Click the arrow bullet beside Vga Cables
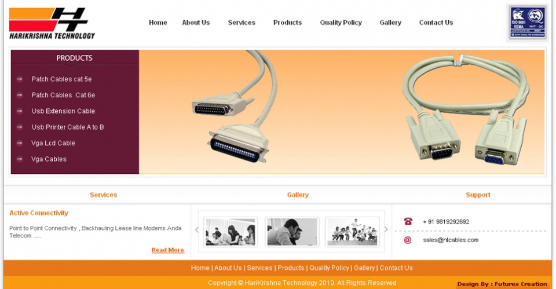This screenshot has height=289, width=556. (x=20, y=159)
